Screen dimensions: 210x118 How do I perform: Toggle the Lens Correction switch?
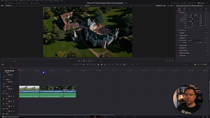point(178,50)
